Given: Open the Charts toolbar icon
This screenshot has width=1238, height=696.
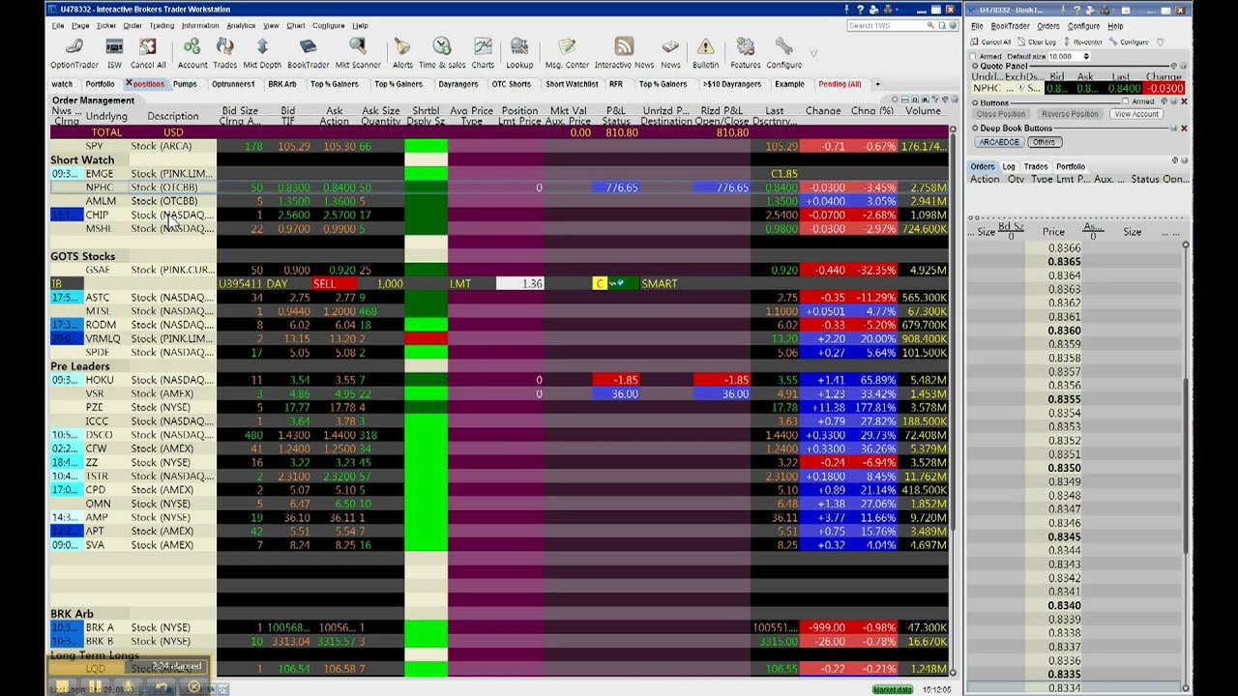Looking at the screenshot, I should (x=483, y=53).
